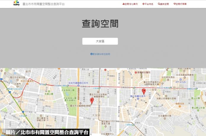
Task: Click the red map pin above 臨江街觀光夜市
Action: point(144,91)
